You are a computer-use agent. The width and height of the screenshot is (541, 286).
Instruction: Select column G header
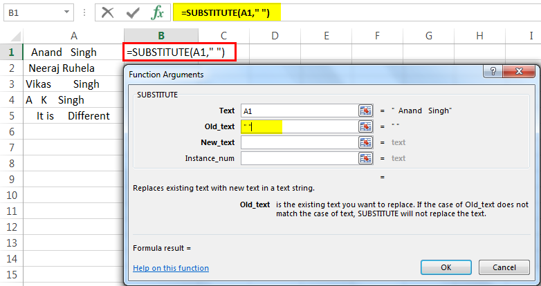point(428,35)
